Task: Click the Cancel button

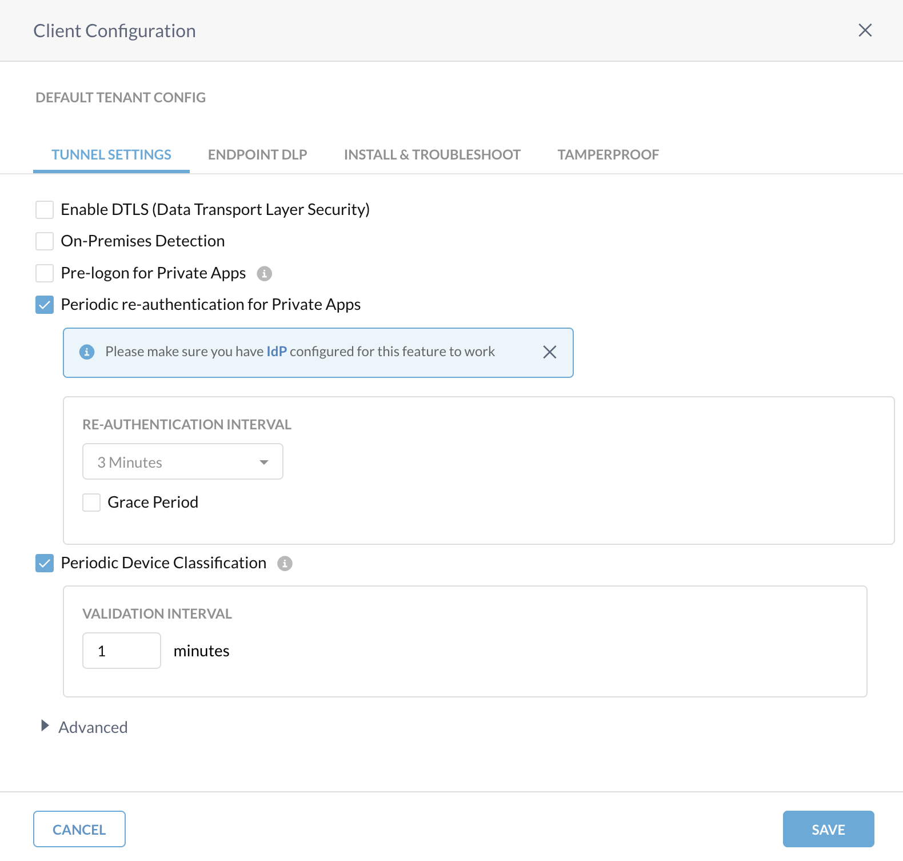Action: (79, 829)
